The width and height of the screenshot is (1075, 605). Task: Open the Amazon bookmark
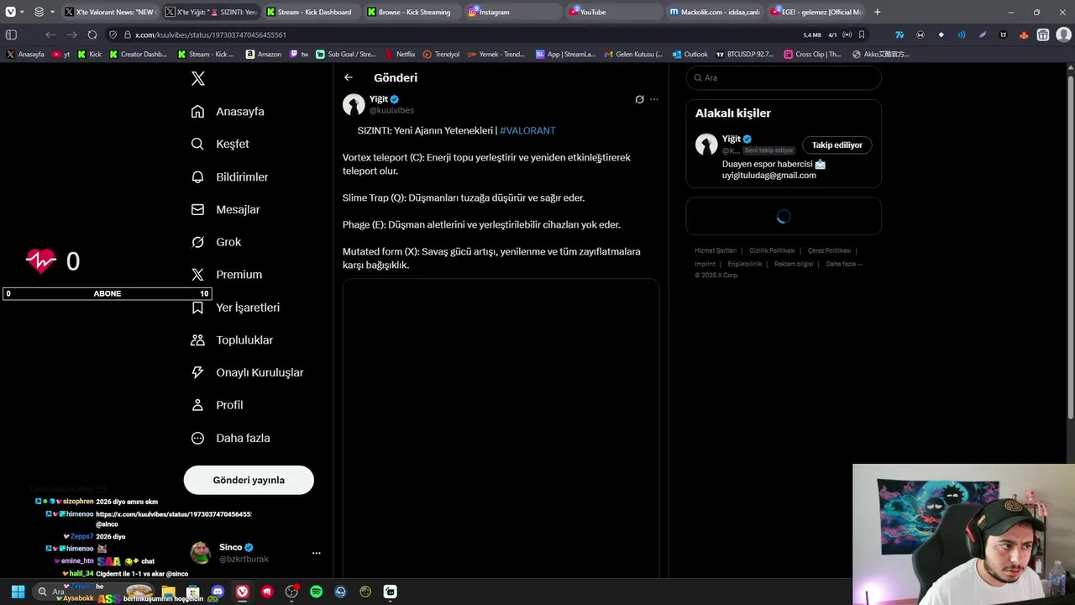click(264, 54)
